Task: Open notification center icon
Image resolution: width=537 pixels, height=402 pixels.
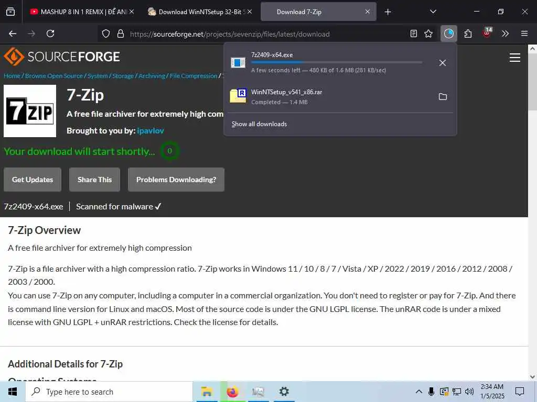Action: (x=520, y=392)
